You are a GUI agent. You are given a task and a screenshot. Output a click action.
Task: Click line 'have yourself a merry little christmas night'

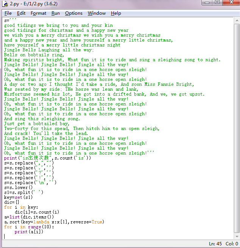click(62, 45)
